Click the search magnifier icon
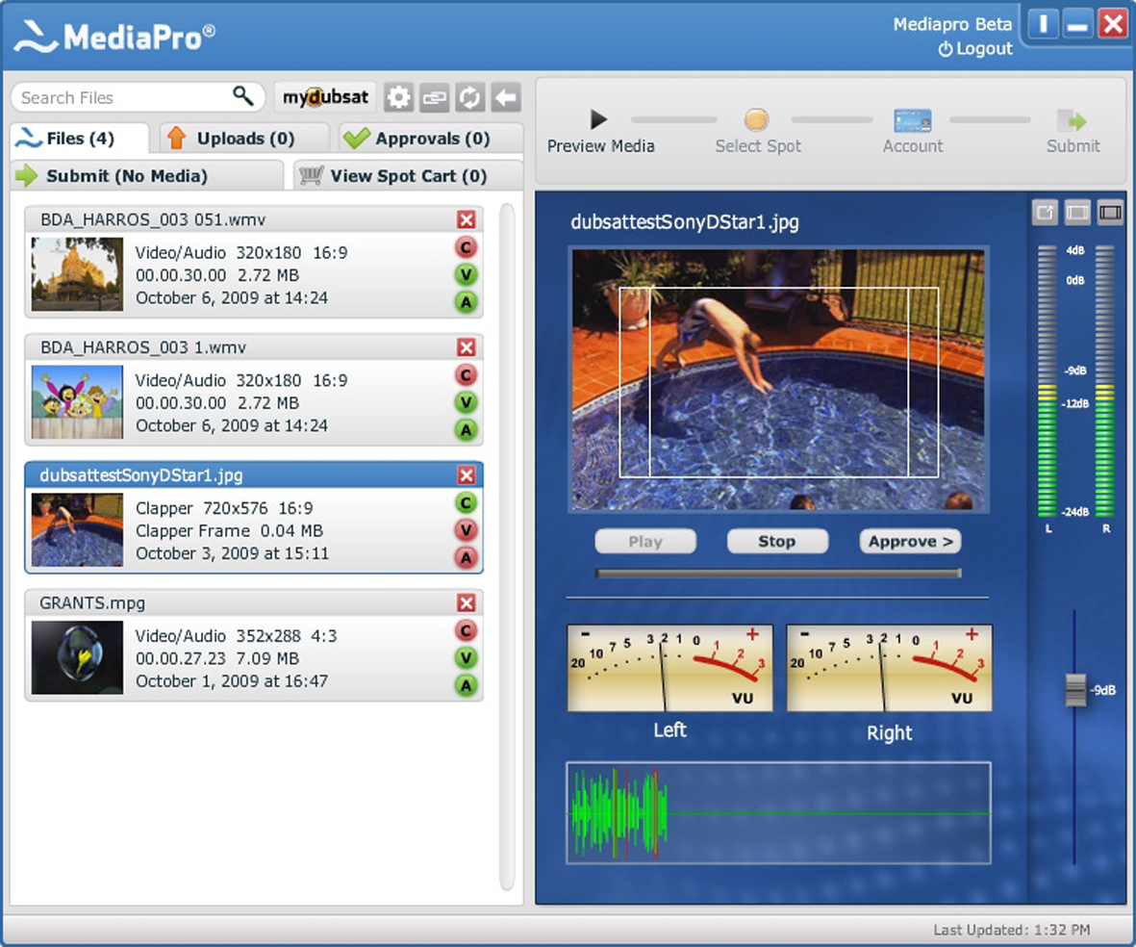1136x947 pixels. coord(242,95)
